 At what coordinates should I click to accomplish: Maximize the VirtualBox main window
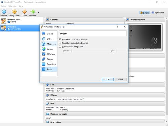[x=157, y=2]
